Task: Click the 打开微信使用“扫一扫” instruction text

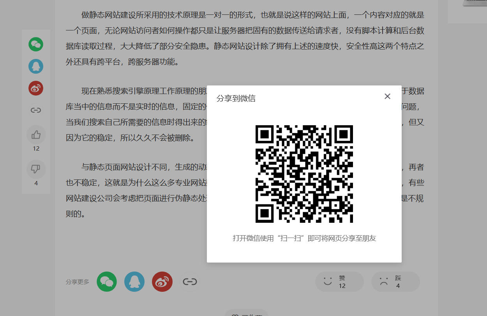Action: click(x=304, y=238)
